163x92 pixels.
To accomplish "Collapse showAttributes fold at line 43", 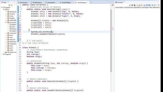I will point(21,90).
